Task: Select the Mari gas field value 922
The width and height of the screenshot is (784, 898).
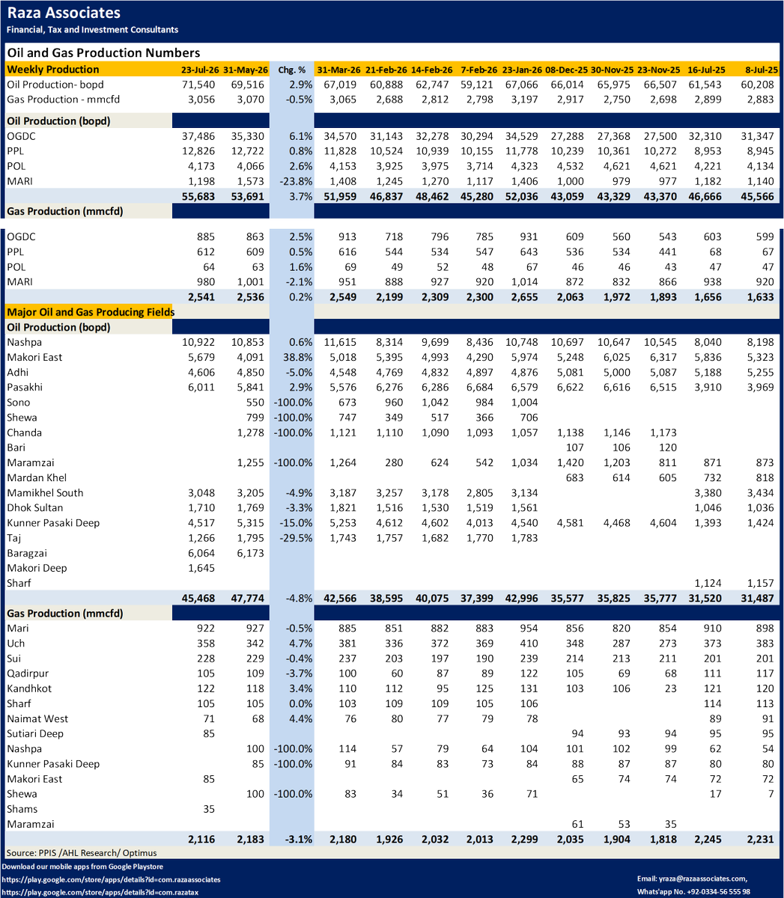Action: point(206,628)
